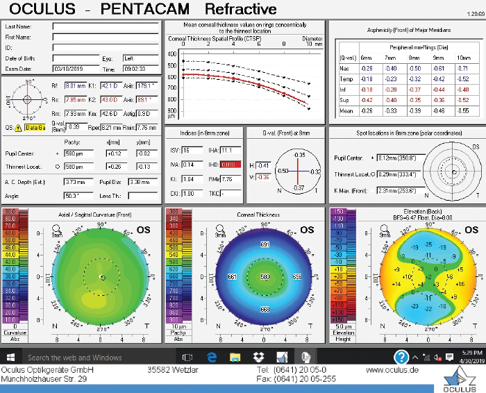The image size is (486, 393).
Task: Click the IHA value 11.1
Action: (x=231, y=150)
